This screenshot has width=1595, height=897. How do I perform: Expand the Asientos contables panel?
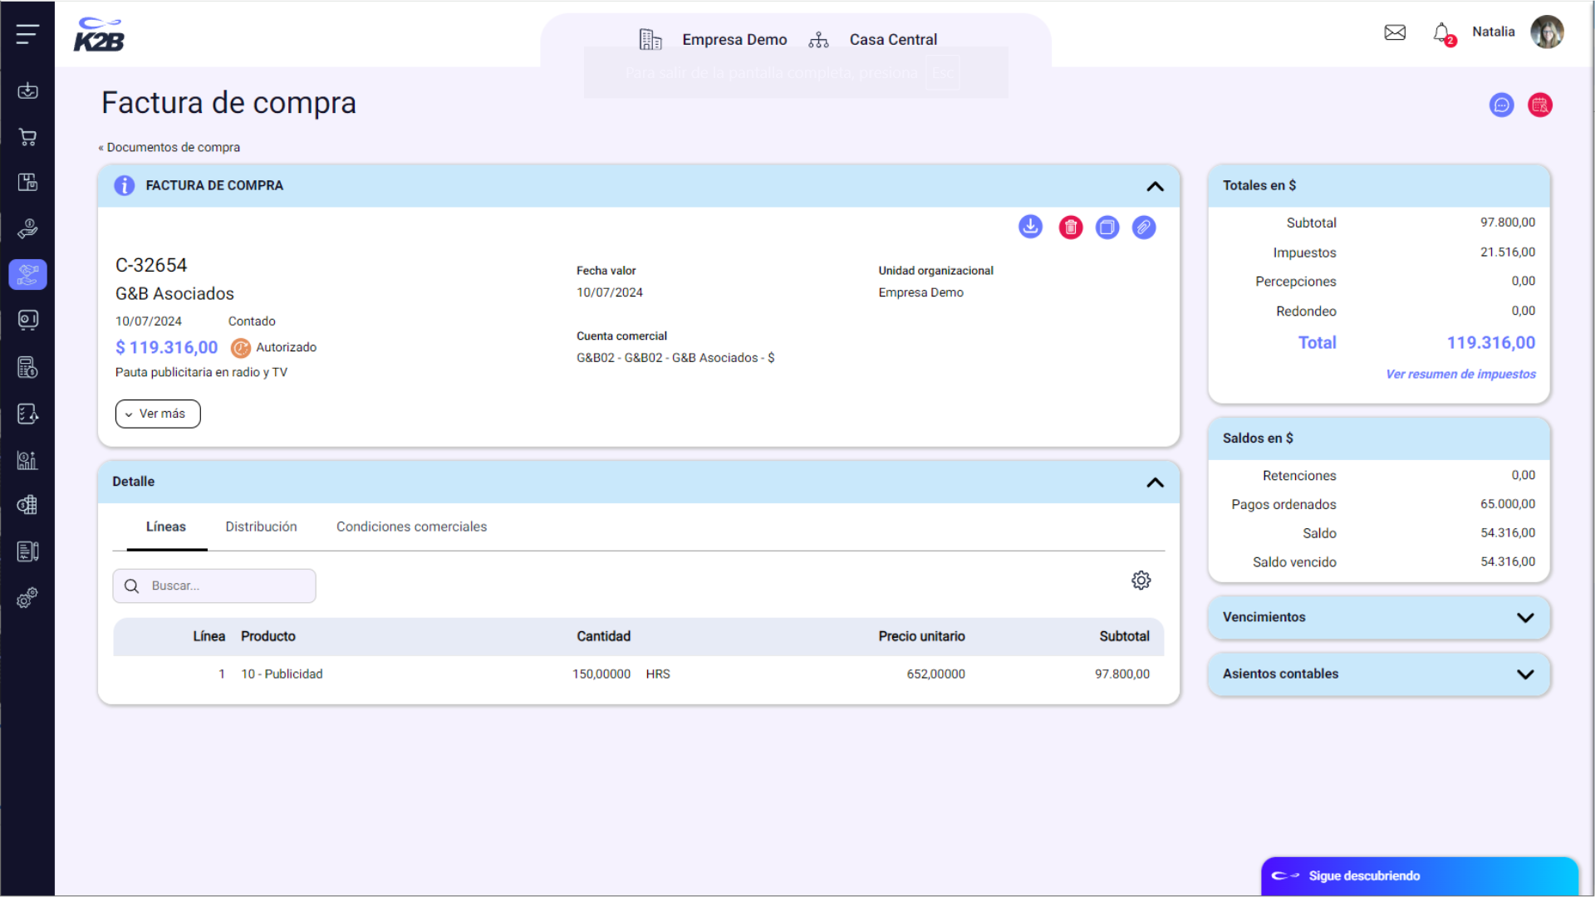click(x=1524, y=674)
